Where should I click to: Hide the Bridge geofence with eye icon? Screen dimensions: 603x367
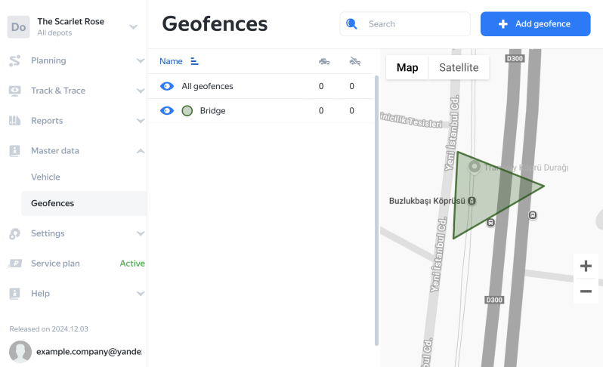point(167,111)
